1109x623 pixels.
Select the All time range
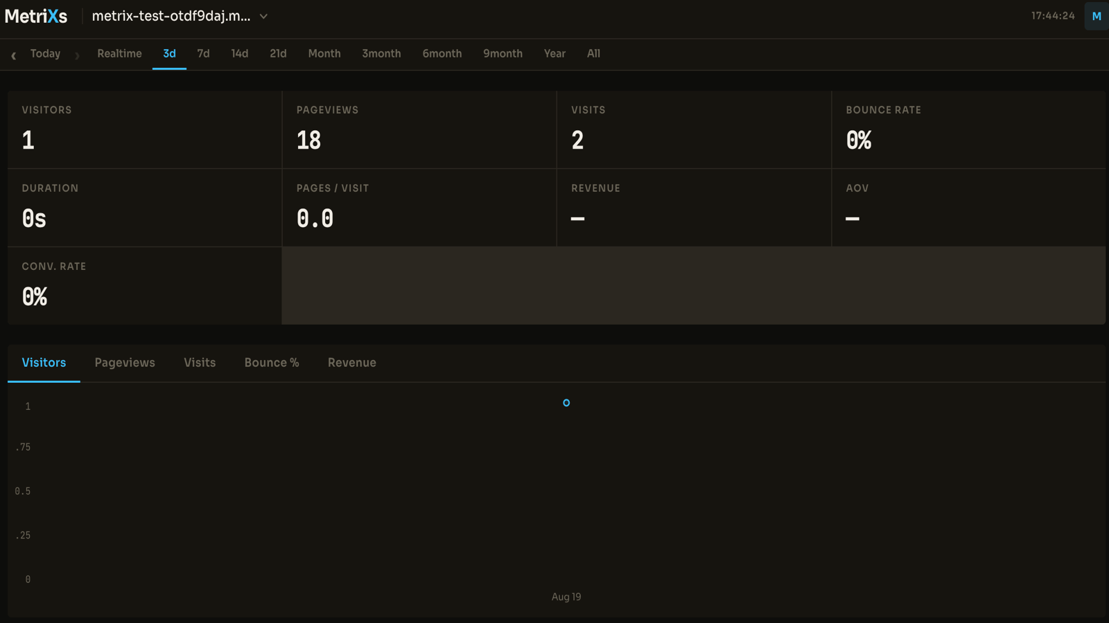click(x=593, y=53)
